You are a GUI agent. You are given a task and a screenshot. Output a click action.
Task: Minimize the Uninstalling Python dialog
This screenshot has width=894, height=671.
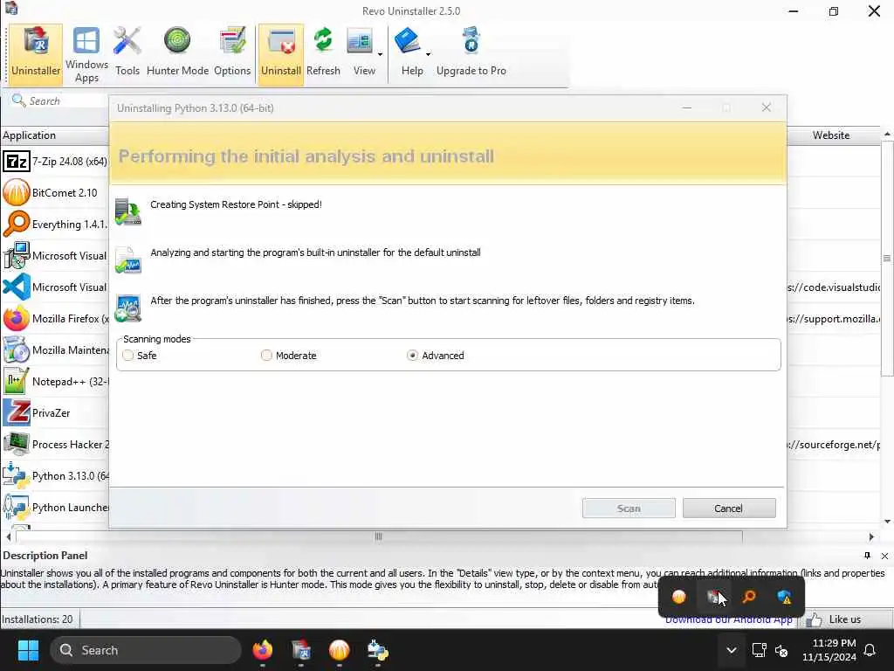coord(687,107)
